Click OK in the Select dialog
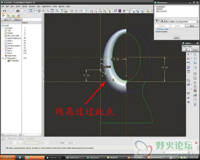Image resolution: width=200 pixels, height=160 pixels. tap(186, 49)
